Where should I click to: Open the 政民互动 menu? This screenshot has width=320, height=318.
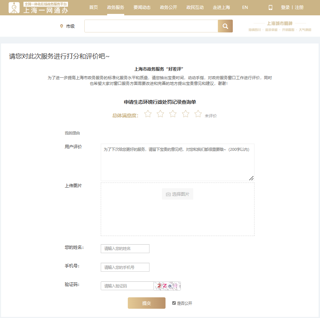pos(194,7)
